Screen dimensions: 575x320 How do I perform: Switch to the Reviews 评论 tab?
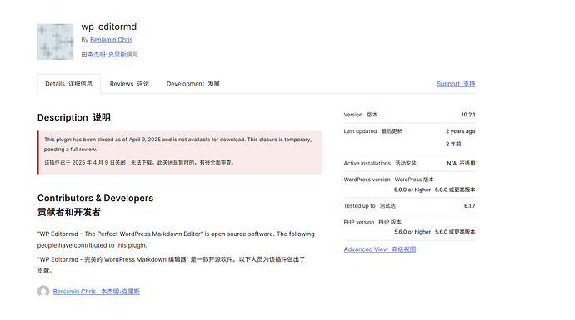click(129, 84)
